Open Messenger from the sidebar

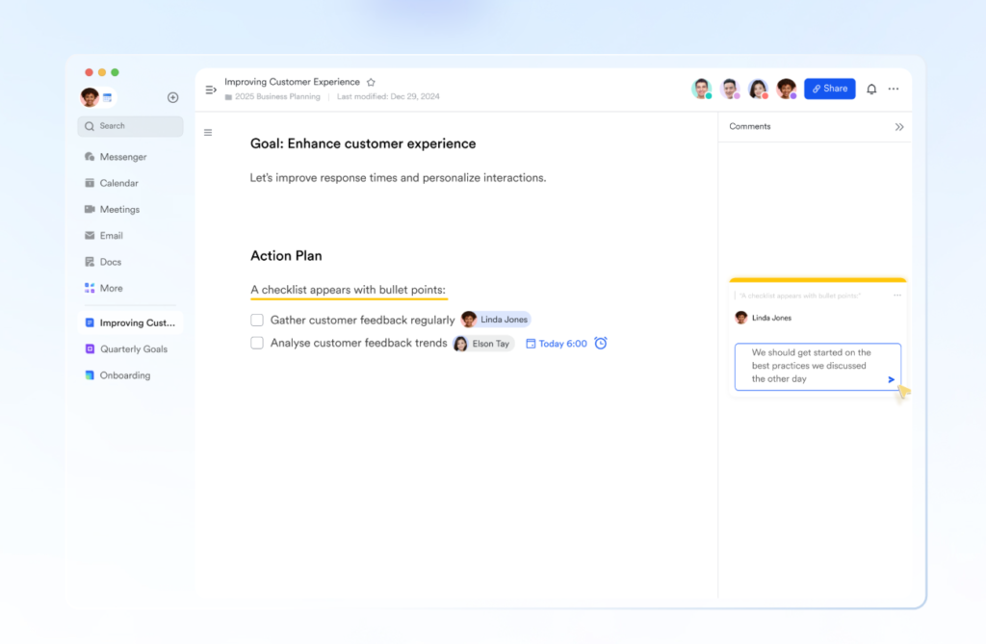pyautogui.click(x=122, y=157)
